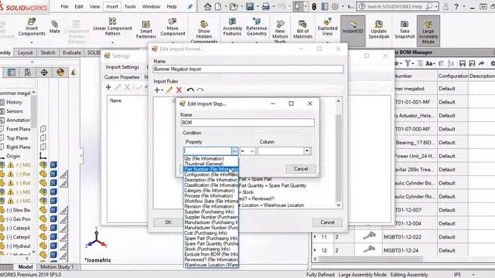Click the Print icon in top toolbar
The width and height of the screenshot is (495, 278).
pyautogui.click(x=266, y=6)
